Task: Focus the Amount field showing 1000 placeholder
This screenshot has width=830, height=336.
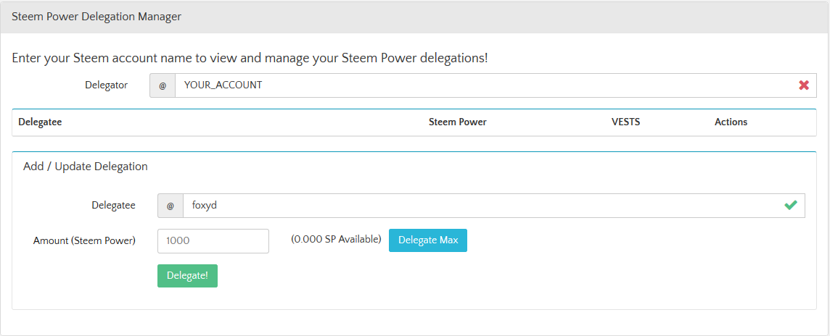Action: (213, 241)
